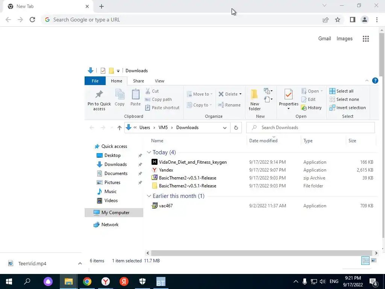Click VM5 in the address breadcrumb
Image resolution: width=385 pixels, height=289 pixels.
(163, 128)
